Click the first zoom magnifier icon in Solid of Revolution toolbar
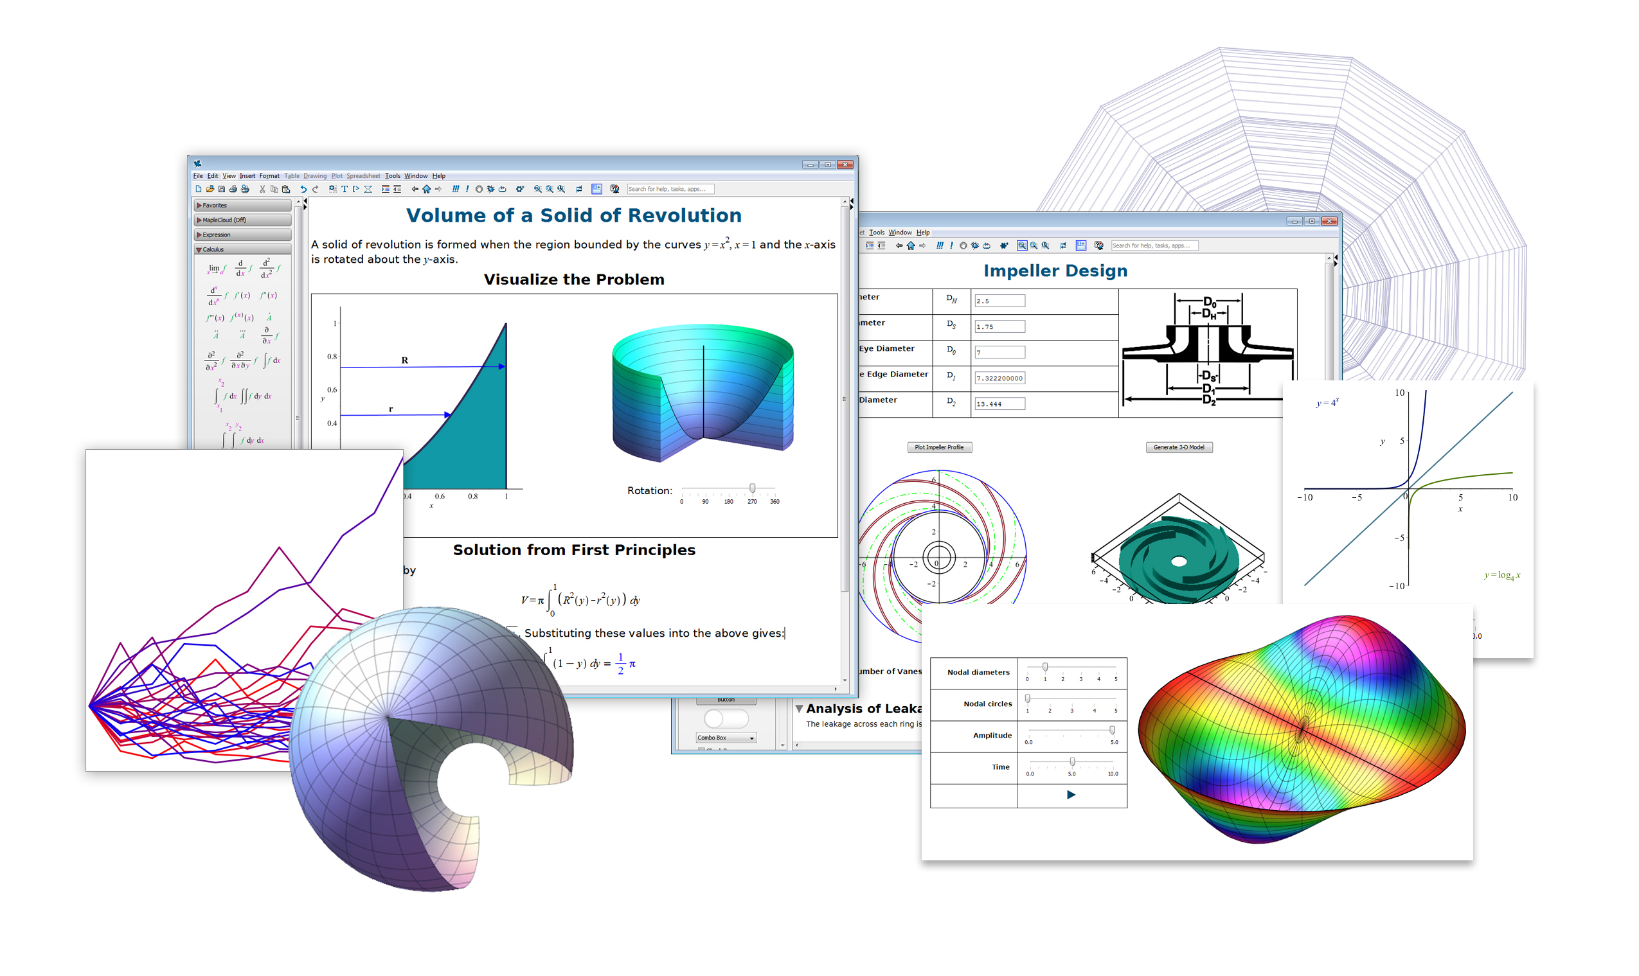 [538, 189]
